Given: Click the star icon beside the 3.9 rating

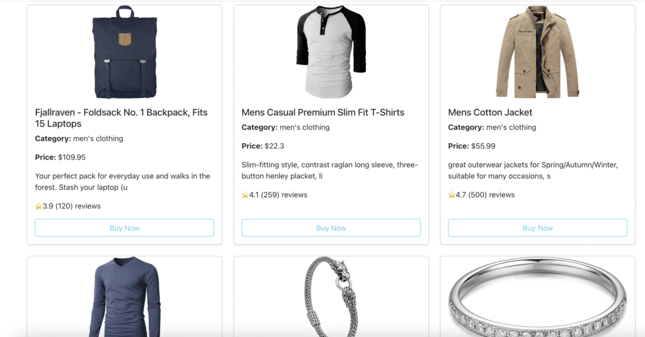Looking at the screenshot, I should point(38,206).
